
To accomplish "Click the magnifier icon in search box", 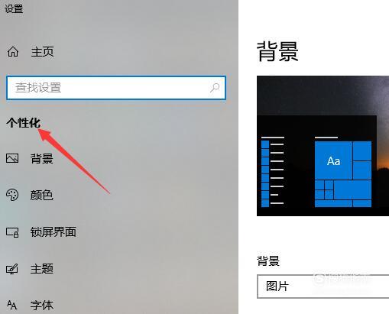I will (x=215, y=88).
